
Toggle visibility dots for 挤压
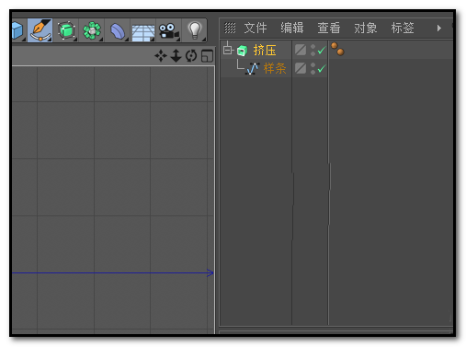click(313, 50)
